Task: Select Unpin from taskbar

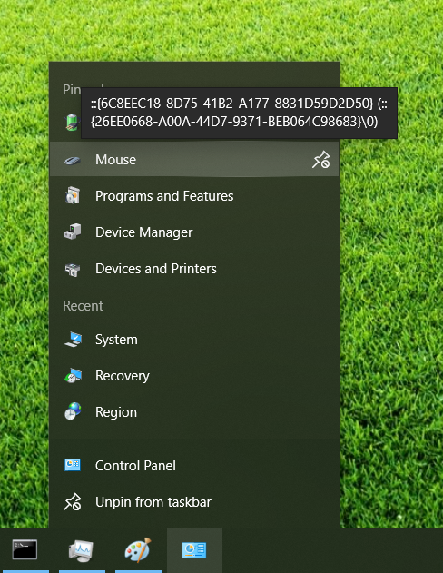Action: point(194,502)
